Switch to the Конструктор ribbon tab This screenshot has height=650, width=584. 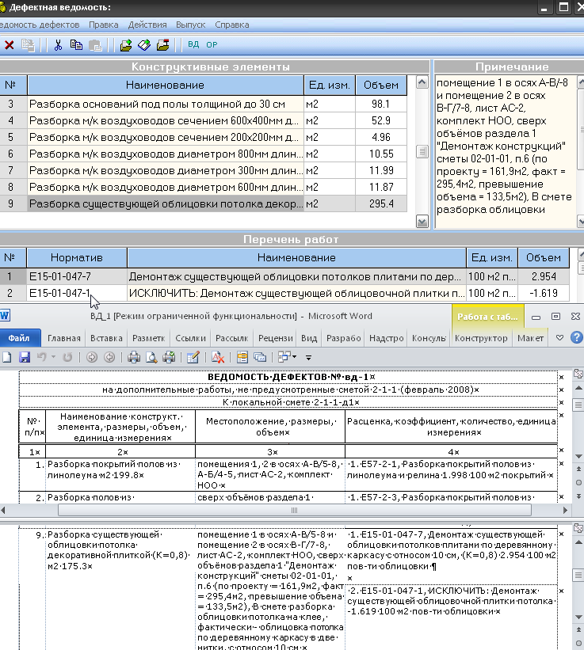[x=482, y=338]
